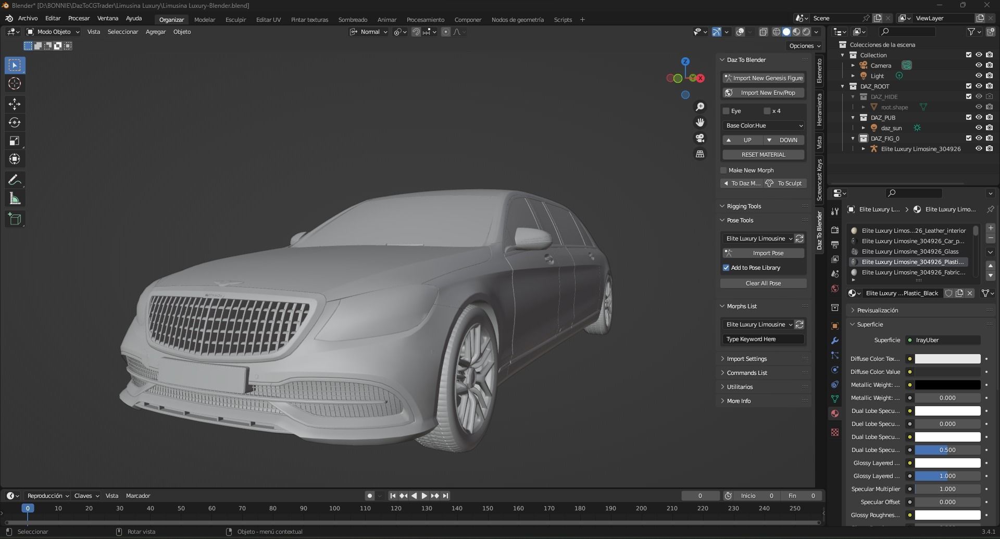Uncheck the DAZ_ROOT collection checkbox
1000x539 pixels.
(x=968, y=86)
